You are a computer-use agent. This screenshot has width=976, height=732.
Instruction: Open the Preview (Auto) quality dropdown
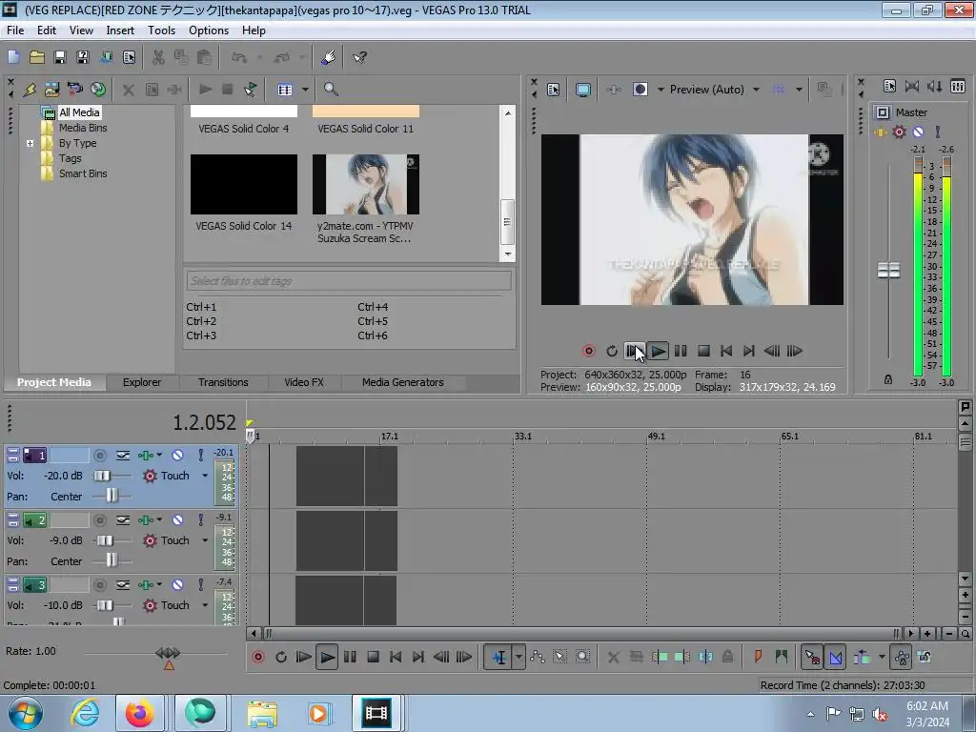[756, 90]
